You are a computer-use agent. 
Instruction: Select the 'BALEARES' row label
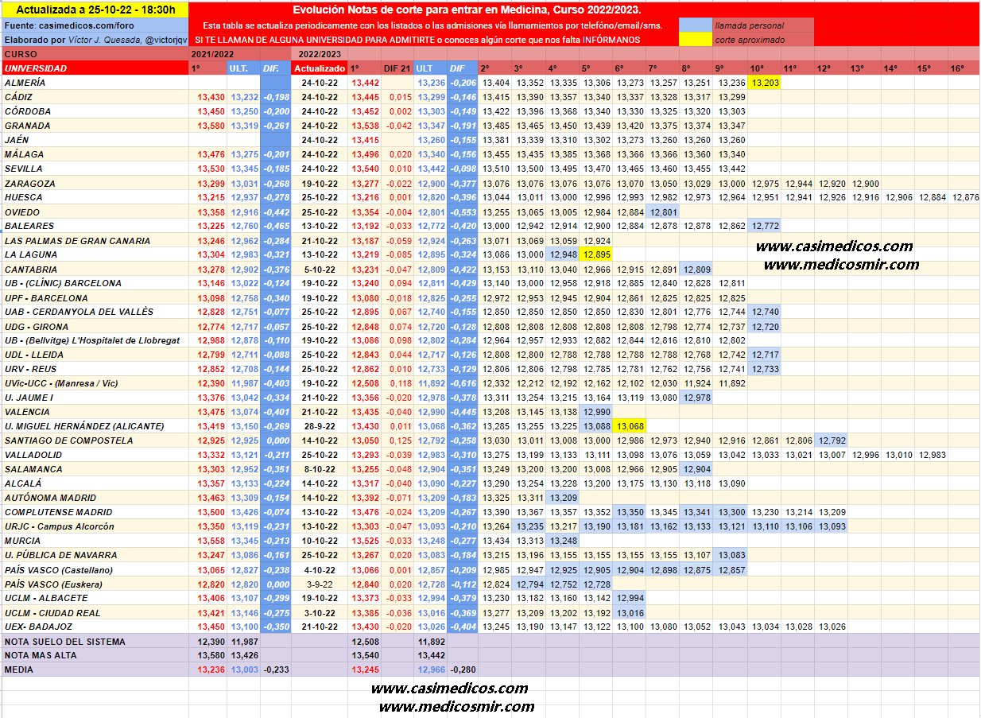click(95, 226)
